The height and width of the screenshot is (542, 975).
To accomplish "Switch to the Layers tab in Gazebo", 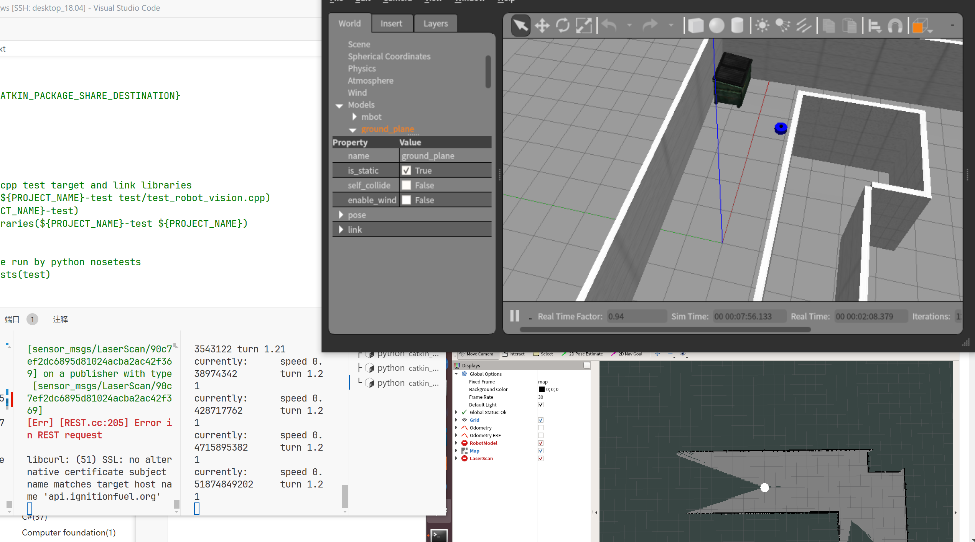I will point(436,23).
